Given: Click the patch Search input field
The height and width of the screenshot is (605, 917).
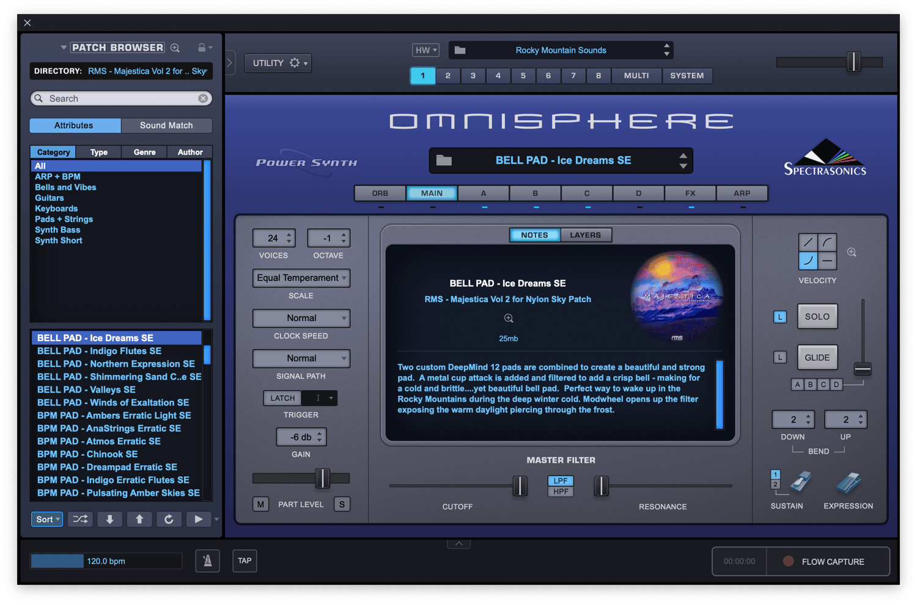Looking at the screenshot, I should tap(121, 98).
